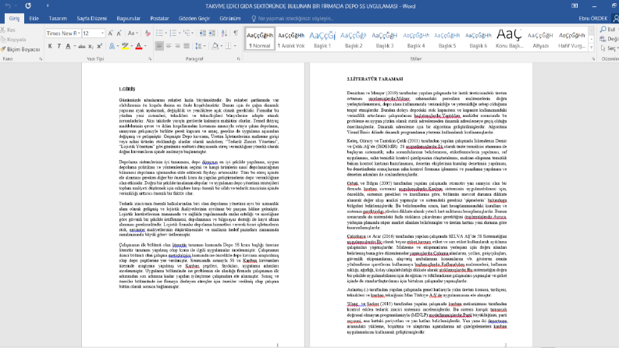This screenshot has height=348, width=619.
Task: Click the center align paragraph icon
Action: tap(169, 46)
